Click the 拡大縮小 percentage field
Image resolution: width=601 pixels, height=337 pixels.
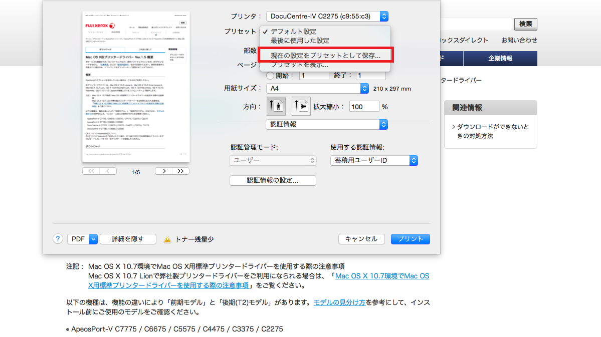[364, 107]
